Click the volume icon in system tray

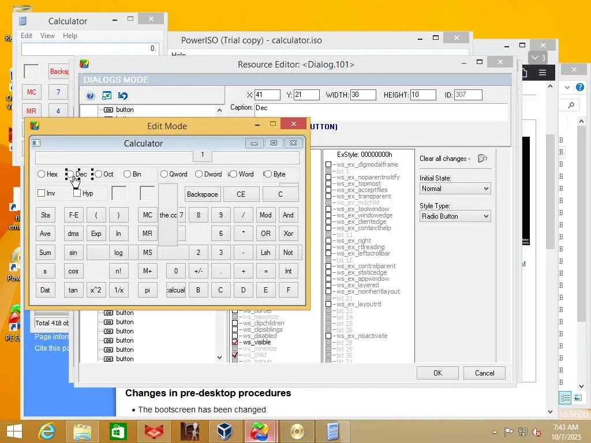pyautogui.click(x=537, y=431)
